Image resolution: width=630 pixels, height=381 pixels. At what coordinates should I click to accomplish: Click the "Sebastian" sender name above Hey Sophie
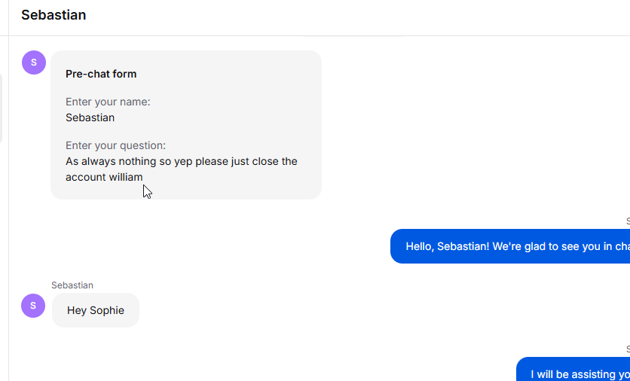[72, 285]
